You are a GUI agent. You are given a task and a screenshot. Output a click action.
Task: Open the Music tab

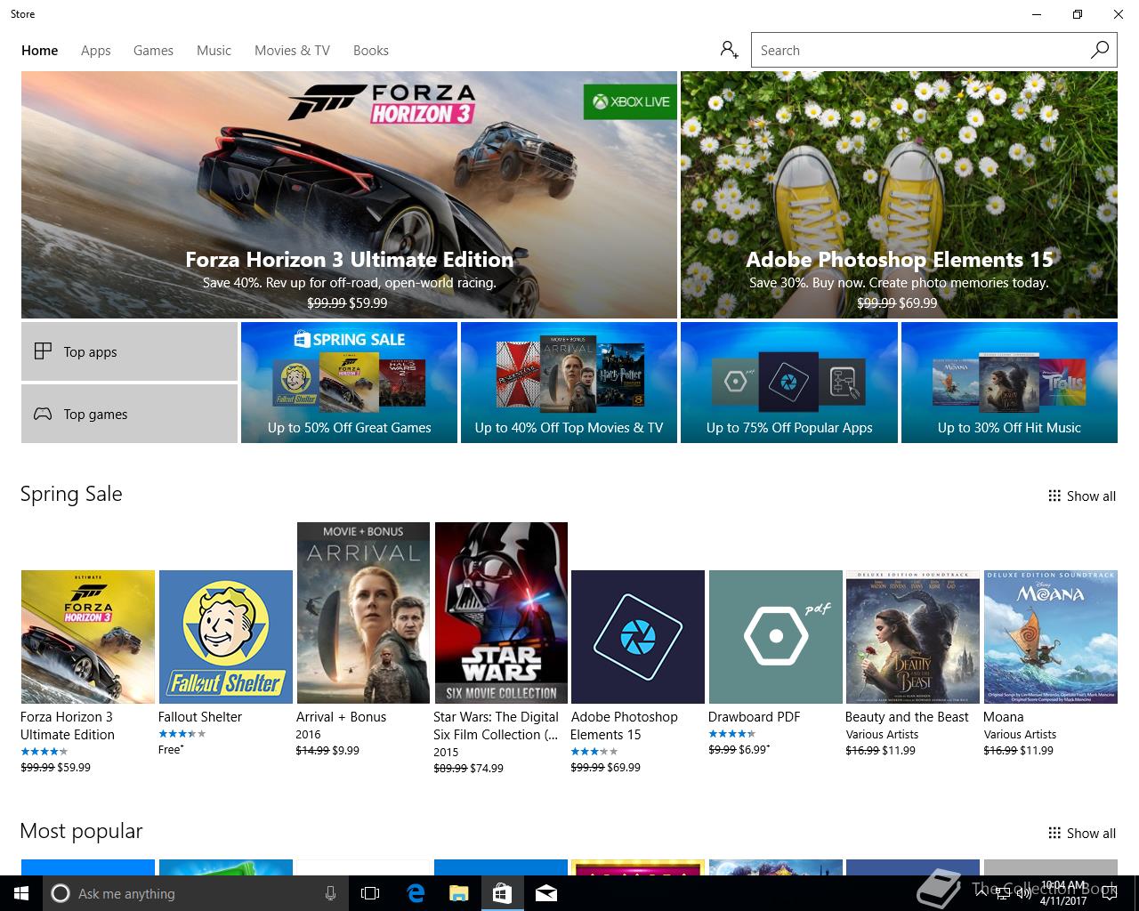click(214, 50)
